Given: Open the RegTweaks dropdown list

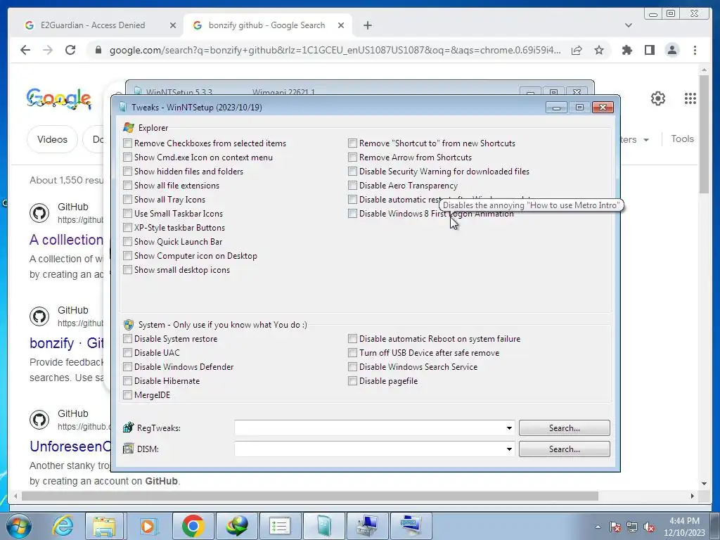Looking at the screenshot, I should click(509, 428).
